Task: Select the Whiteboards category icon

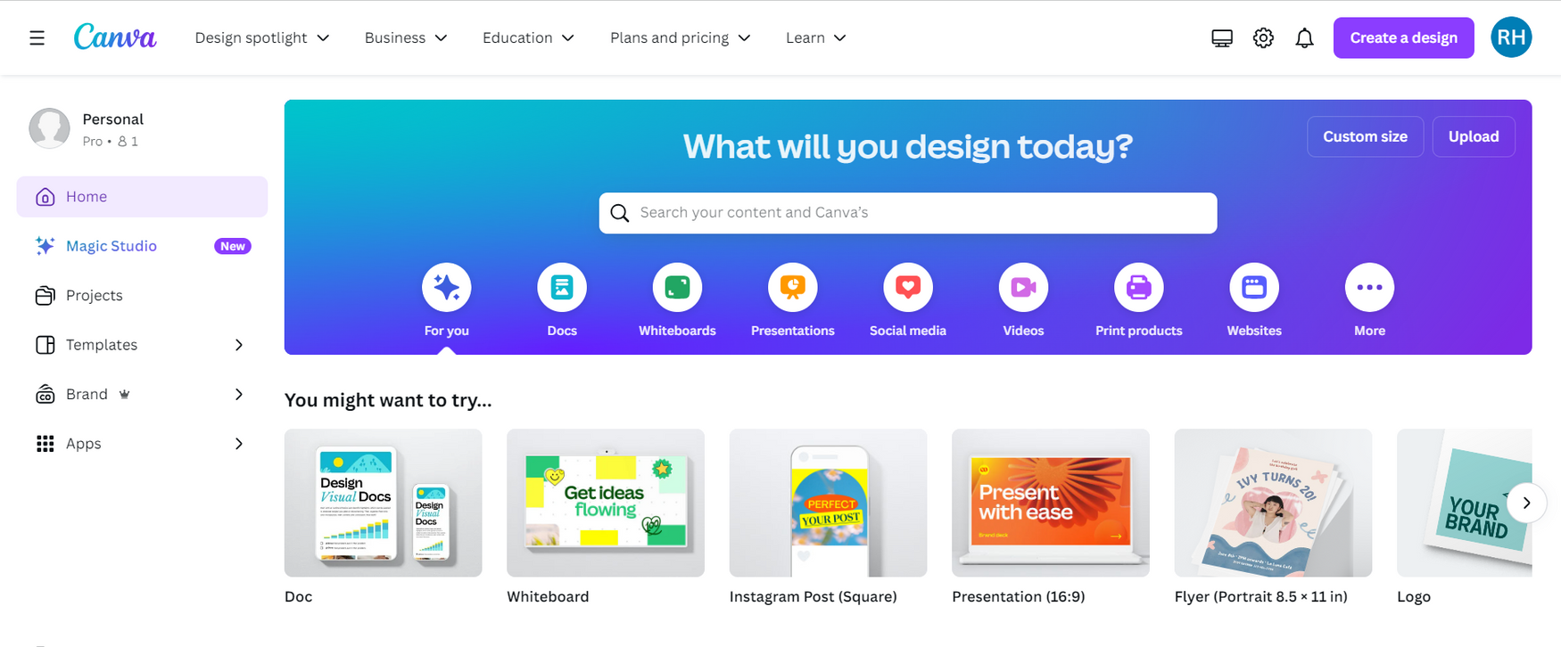Action: pos(677,287)
